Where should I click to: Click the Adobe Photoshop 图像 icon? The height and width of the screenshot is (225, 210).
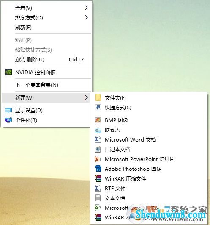98,169
